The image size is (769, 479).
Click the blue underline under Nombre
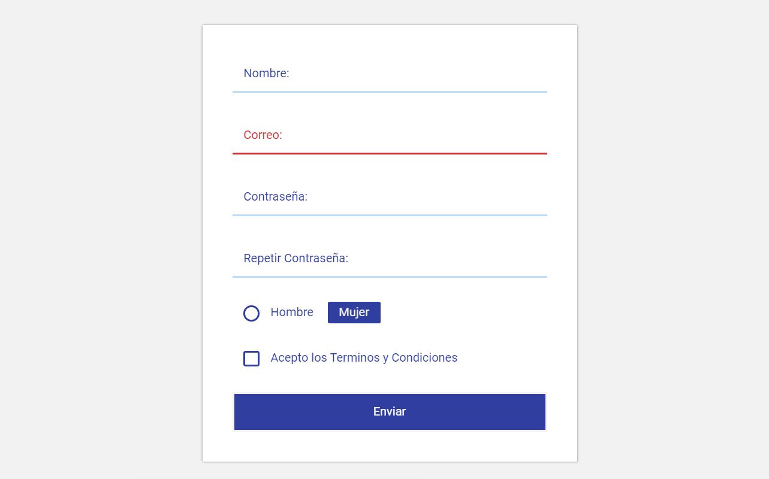pos(390,92)
